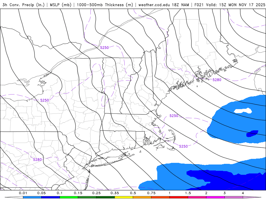Image resolution: width=266 pixels, height=199 pixels.
Task: Select the orange 0.5–0.75 legend swatch
Action: (142, 197)
